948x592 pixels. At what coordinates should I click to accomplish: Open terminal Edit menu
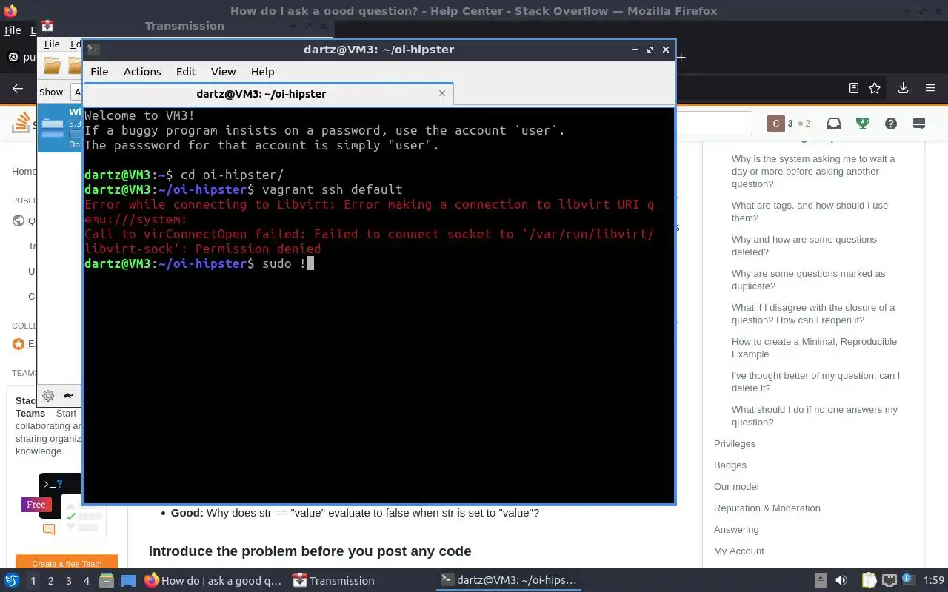tap(186, 72)
